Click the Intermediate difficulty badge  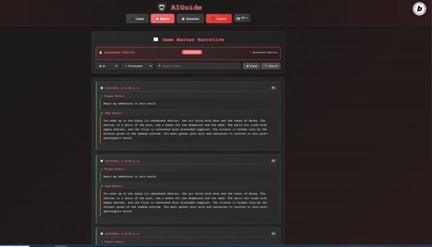pyautogui.click(x=192, y=52)
